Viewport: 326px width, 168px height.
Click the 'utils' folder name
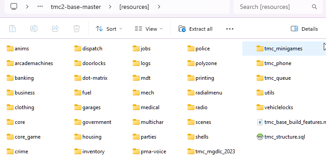pos(269,93)
